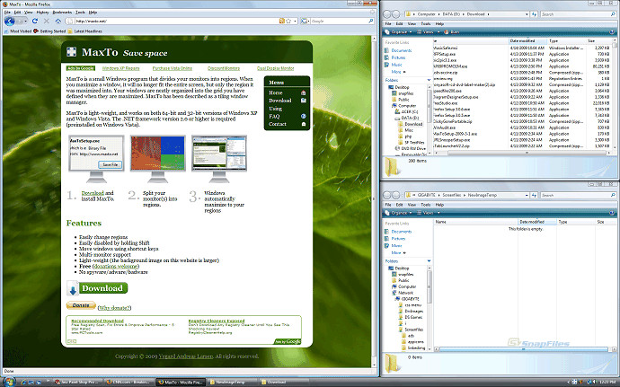Viewport: 620px width, 387px height.
Task: Click Windows XP Repairs ad link
Action: point(121,68)
